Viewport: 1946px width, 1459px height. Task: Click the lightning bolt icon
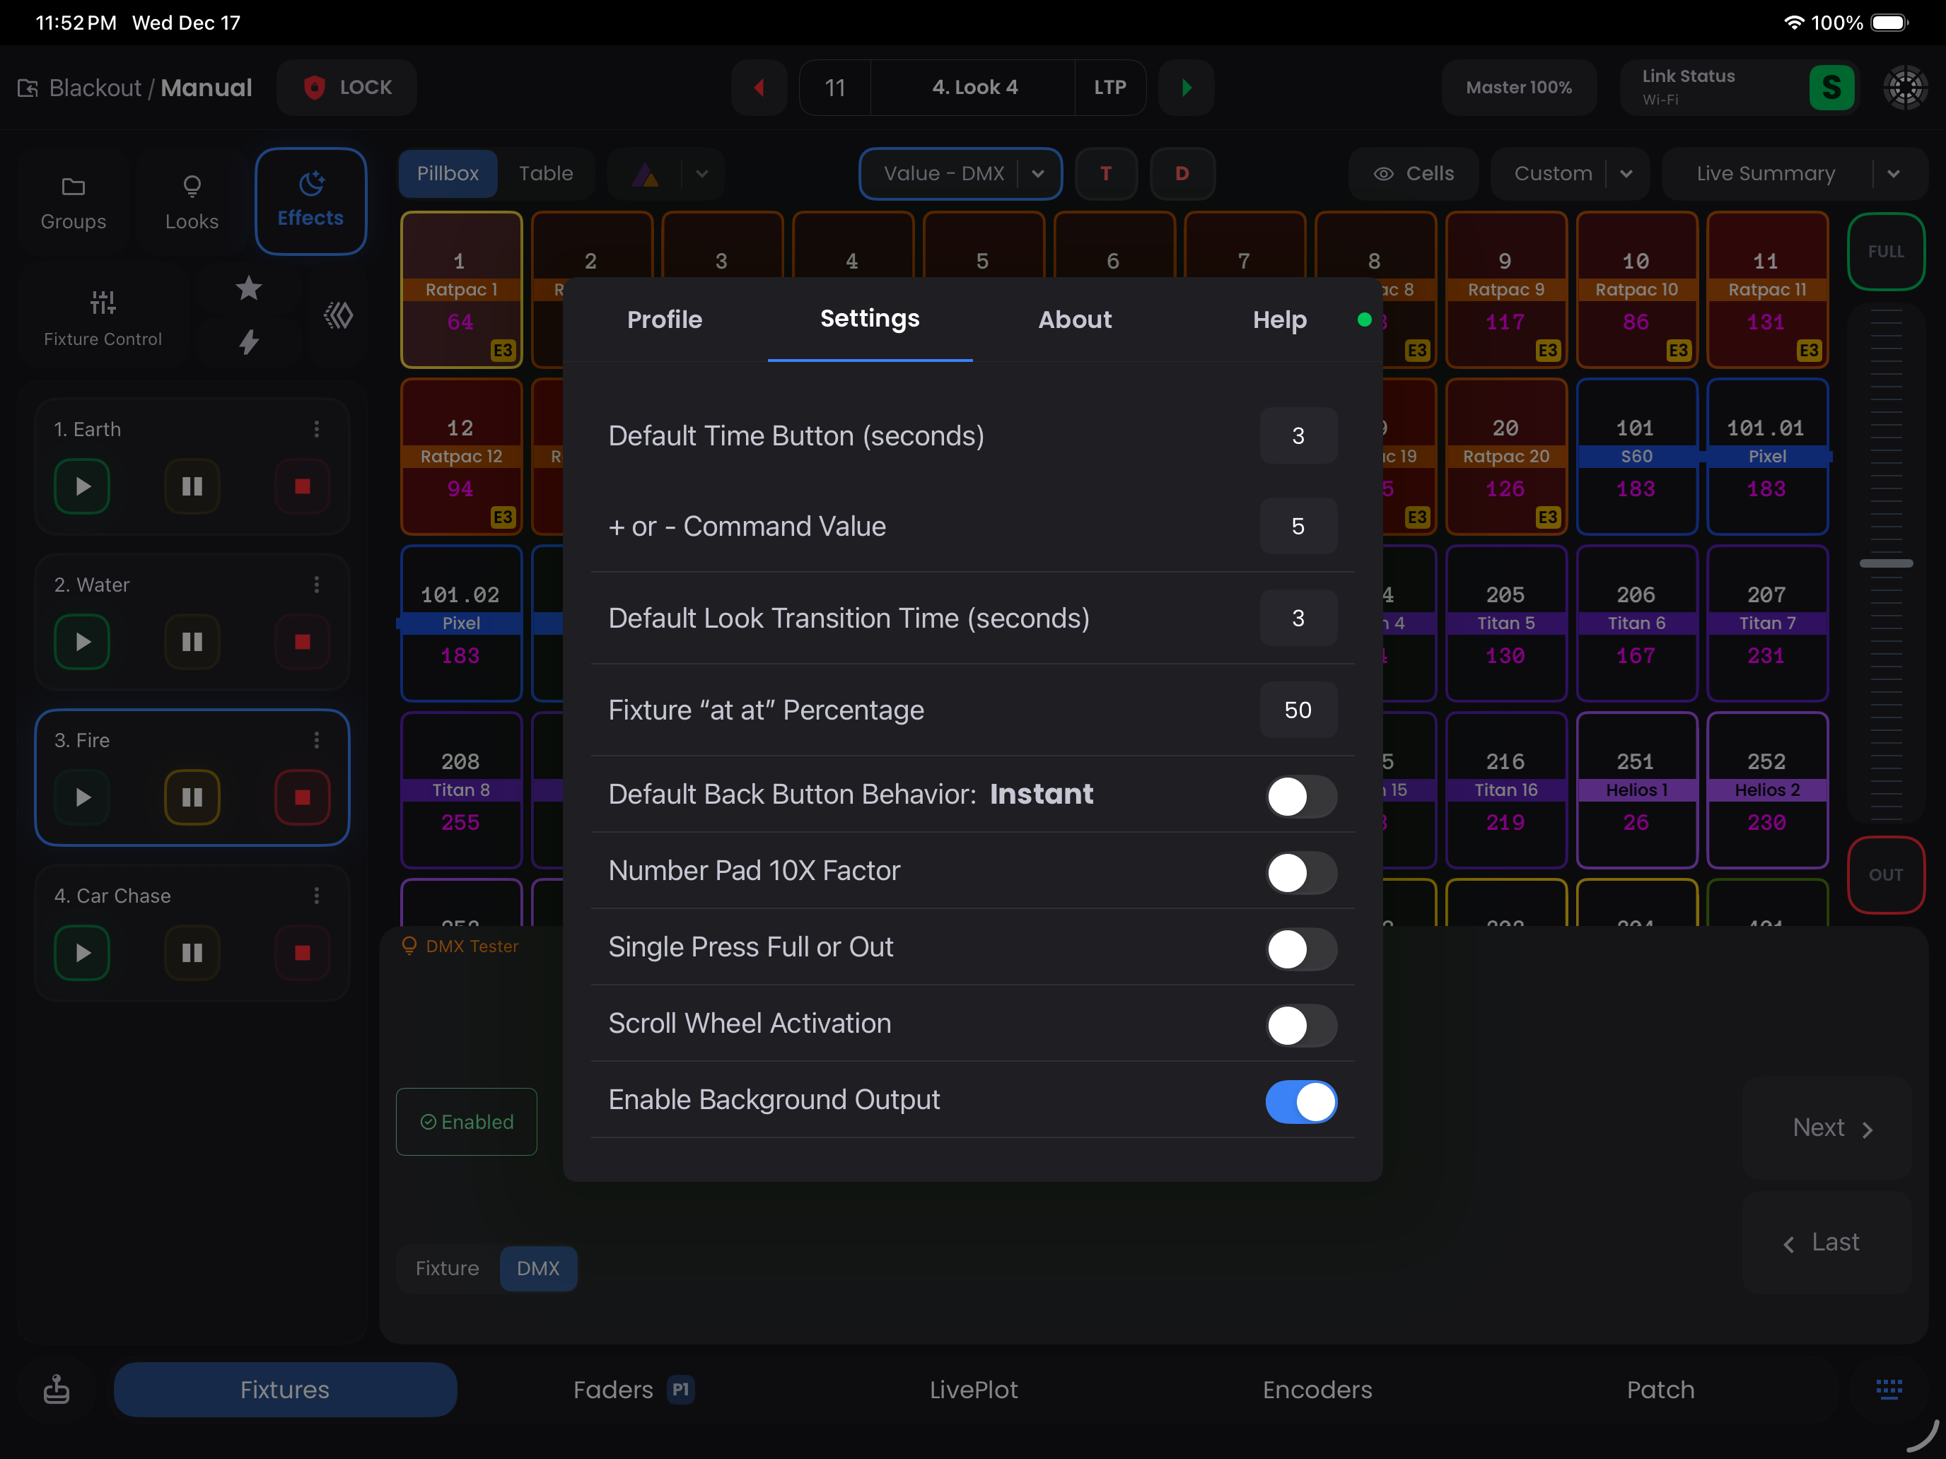click(249, 342)
